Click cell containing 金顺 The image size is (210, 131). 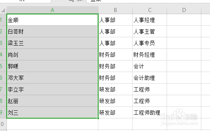pyautogui.click(x=52, y=20)
